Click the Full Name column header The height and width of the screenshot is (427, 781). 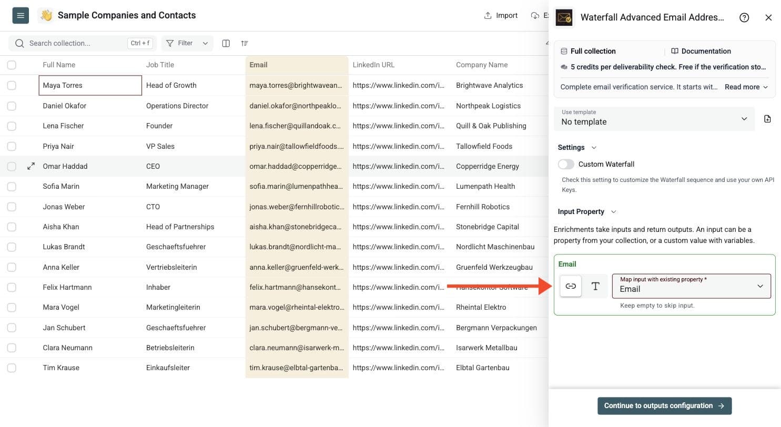90,65
